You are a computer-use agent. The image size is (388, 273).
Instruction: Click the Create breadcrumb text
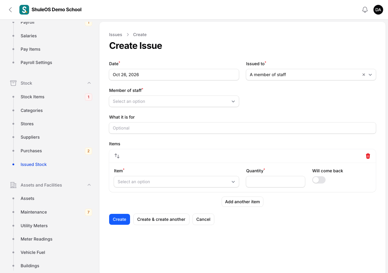(x=140, y=35)
